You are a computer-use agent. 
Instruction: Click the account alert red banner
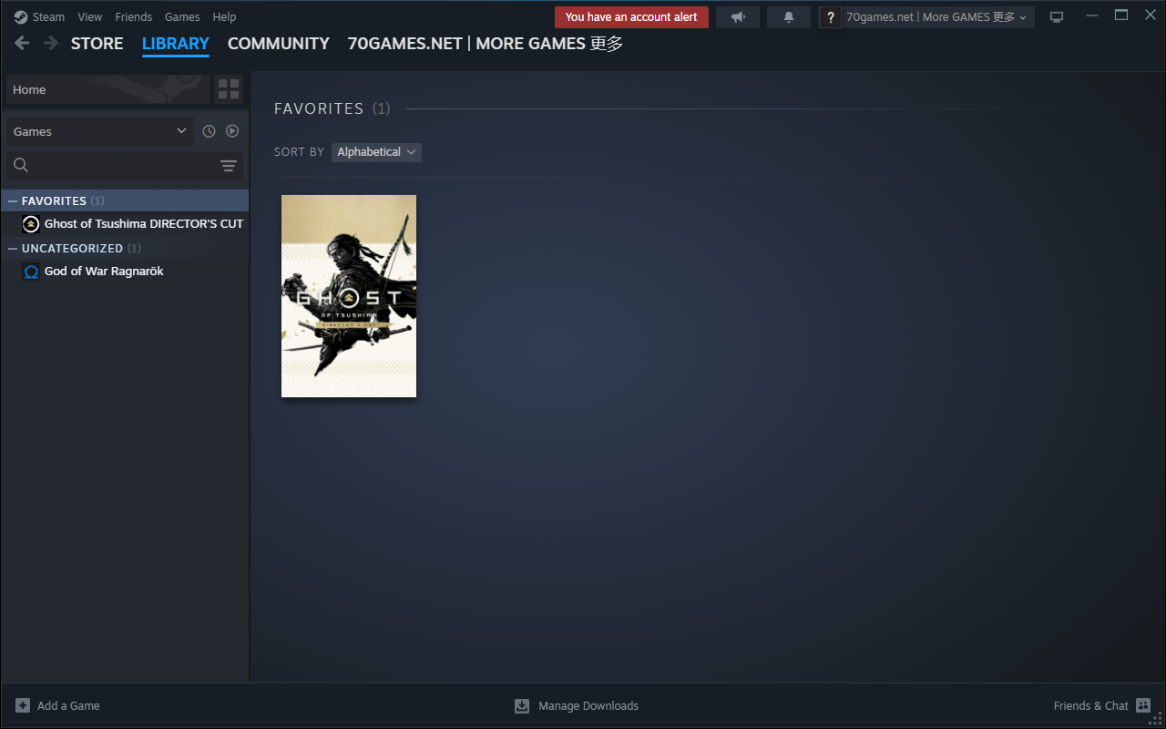click(631, 17)
